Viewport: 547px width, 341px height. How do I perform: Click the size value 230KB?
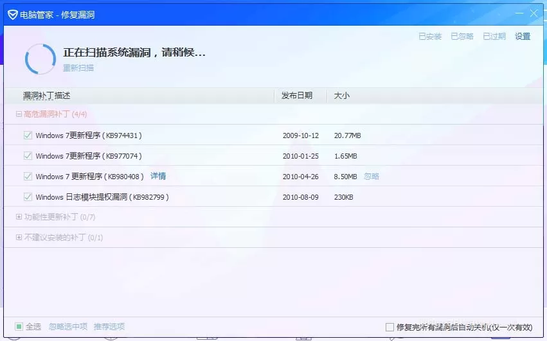[344, 197]
